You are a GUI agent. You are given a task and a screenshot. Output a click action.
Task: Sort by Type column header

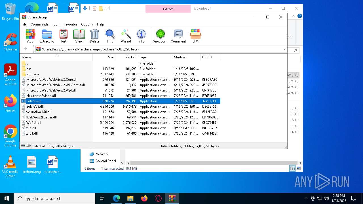[x=155, y=57]
